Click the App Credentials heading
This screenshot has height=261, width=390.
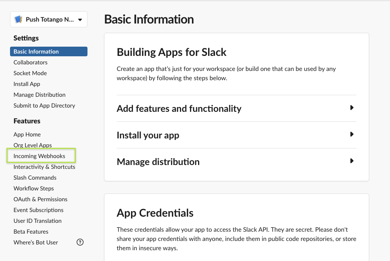(x=155, y=213)
